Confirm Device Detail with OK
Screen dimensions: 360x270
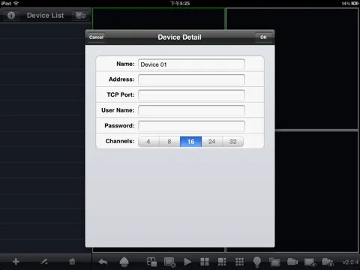pos(263,37)
